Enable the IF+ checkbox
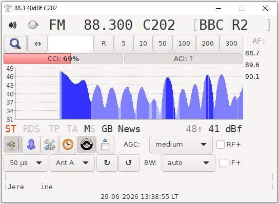The width and height of the screenshot is (279, 204). pyautogui.click(x=223, y=163)
